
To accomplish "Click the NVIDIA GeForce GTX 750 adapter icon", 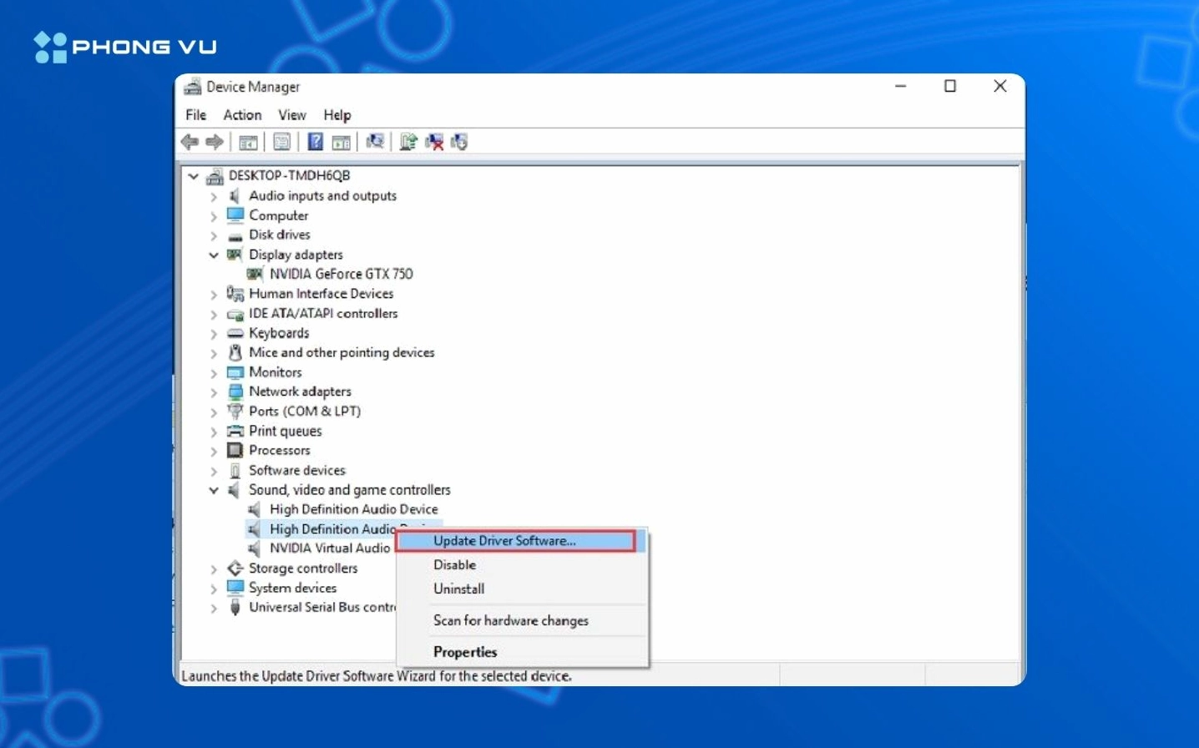I will pos(255,274).
